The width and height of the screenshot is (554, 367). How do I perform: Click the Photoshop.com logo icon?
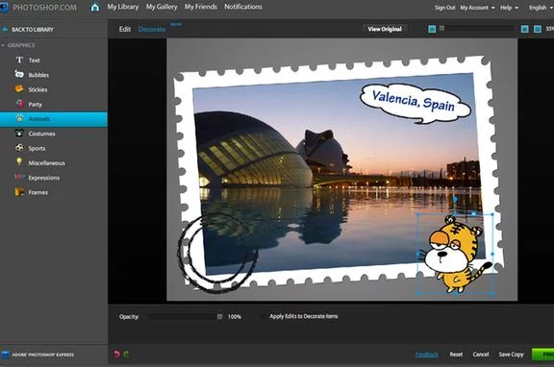[x=4, y=7]
